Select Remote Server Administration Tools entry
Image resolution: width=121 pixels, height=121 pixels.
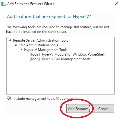[40, 40]
